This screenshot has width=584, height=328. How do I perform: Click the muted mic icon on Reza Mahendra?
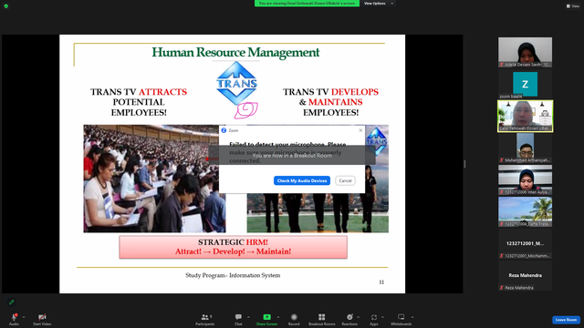502,288
